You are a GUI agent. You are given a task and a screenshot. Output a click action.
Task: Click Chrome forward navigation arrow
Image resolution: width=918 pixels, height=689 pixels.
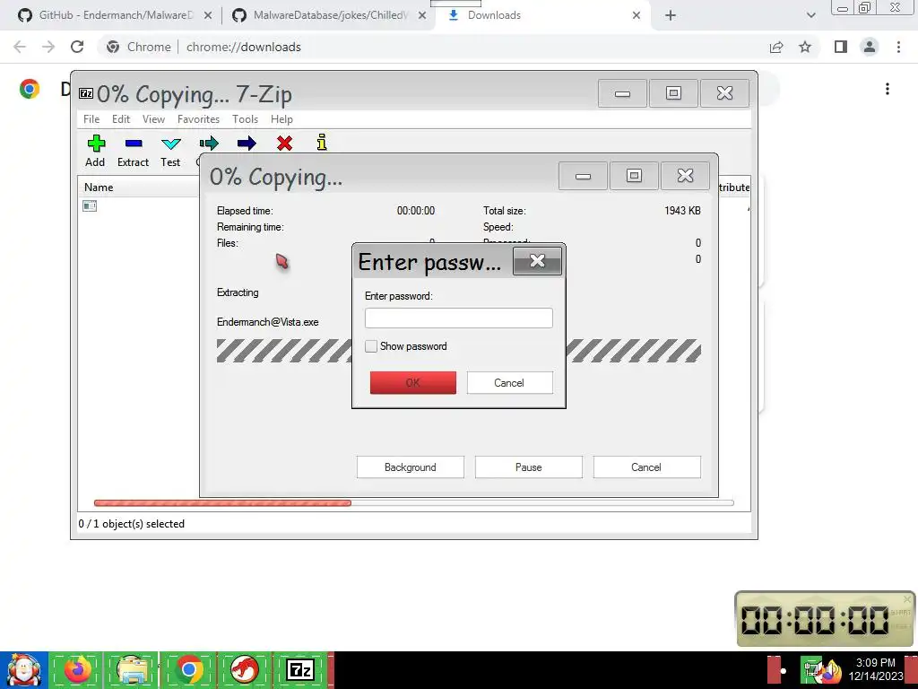(x=48, y=47)
